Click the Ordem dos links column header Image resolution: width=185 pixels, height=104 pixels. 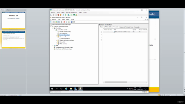(108, 30)
